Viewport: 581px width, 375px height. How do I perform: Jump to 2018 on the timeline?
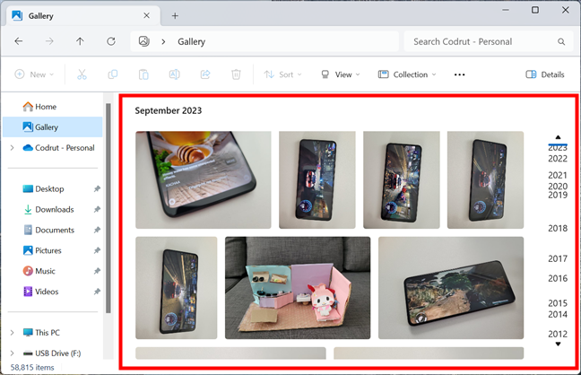point(558,229)
